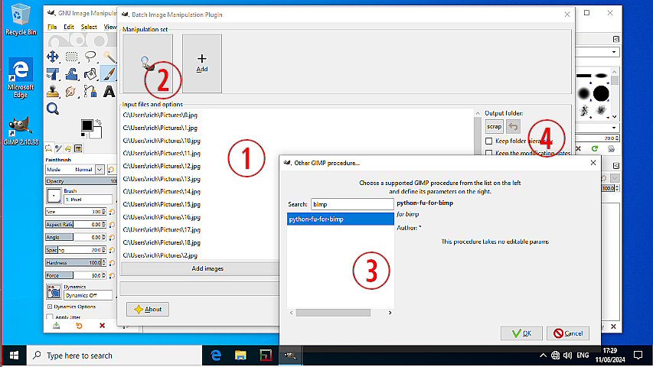Image resolution: width=653 pixels, height=367 pixels.
Task: Reset the paint Mode to default
Action: pyautogui.click(x=111, y=169)
